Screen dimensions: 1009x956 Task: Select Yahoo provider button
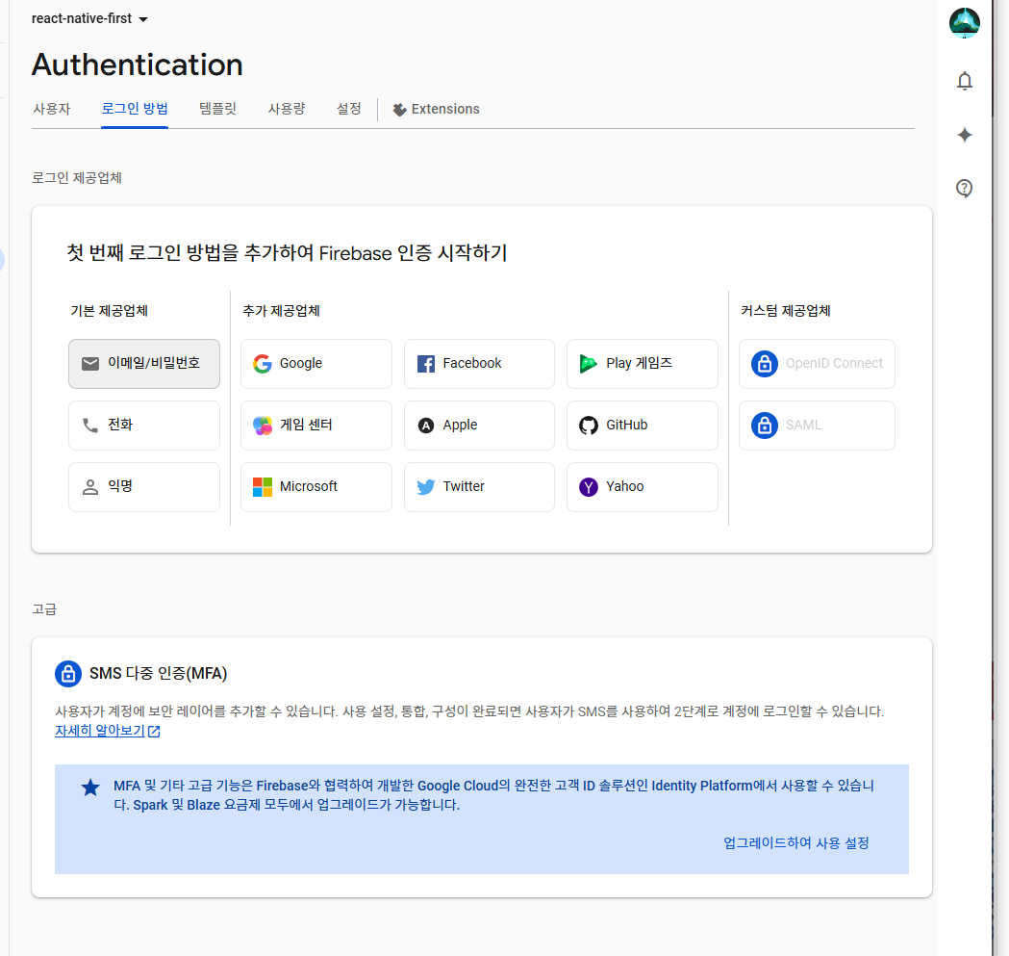(643, 487)
